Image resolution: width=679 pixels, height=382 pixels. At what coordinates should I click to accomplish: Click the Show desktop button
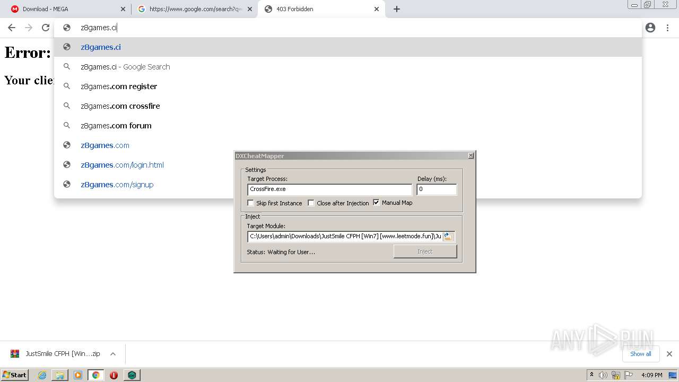click(x=674, y=375)
